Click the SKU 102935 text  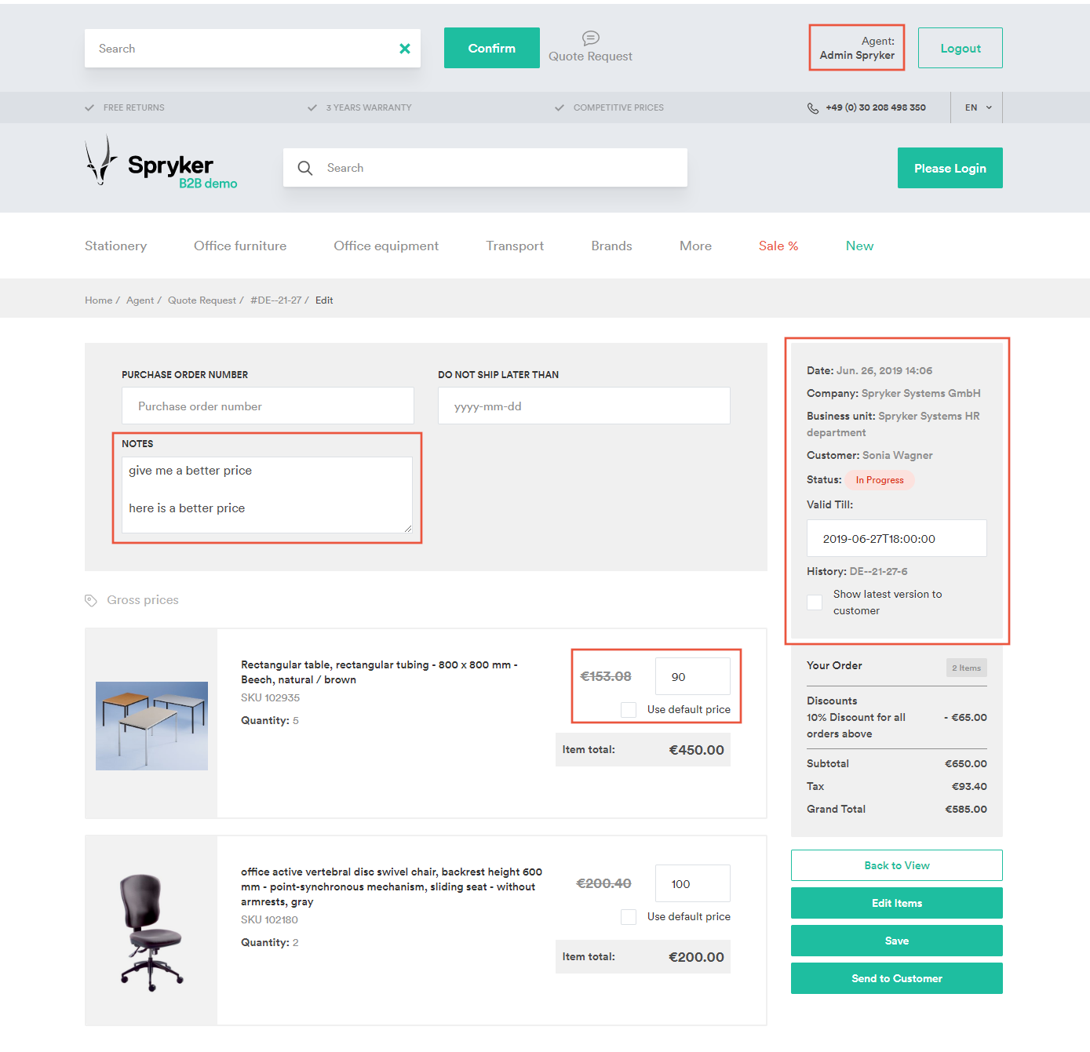pos(271,697)
